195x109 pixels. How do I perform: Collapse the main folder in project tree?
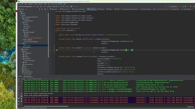click(20, 13)
